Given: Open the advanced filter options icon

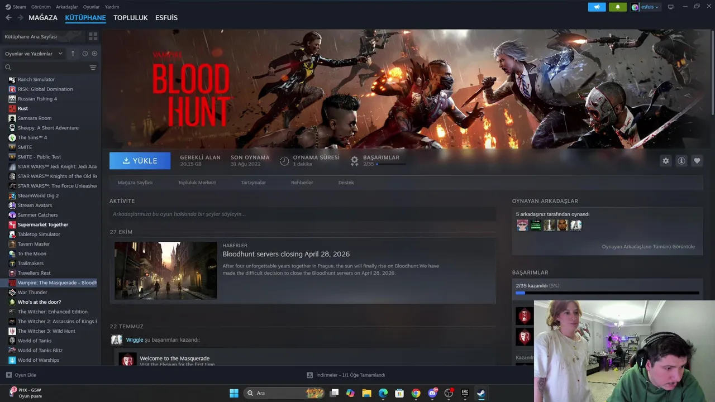Looking at the screenshot, I should pos(93,68).
